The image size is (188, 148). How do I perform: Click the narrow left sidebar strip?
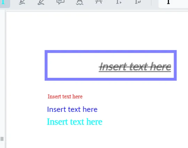tap(2, 72)
